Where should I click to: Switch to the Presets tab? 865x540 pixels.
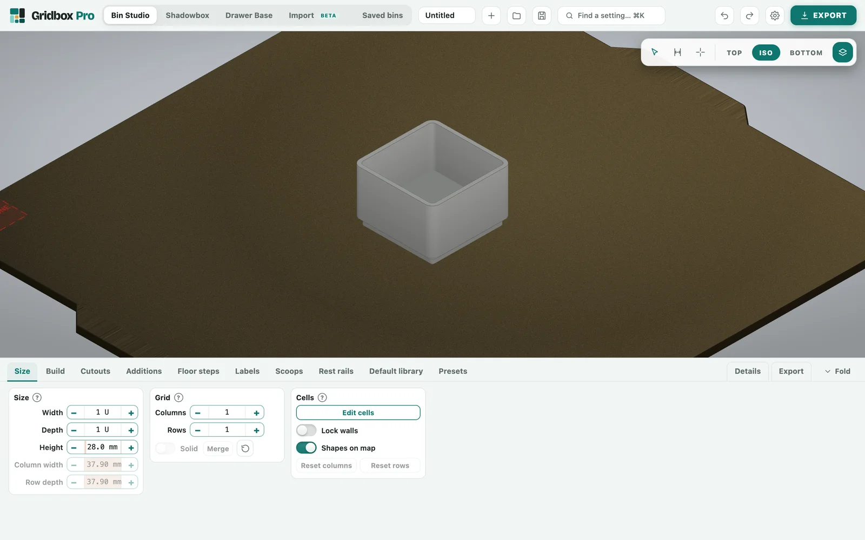[453, 371]
